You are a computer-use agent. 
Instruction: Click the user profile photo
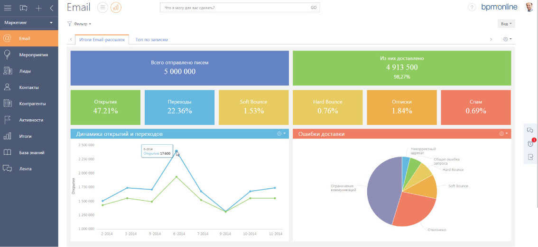pos(529,7)
